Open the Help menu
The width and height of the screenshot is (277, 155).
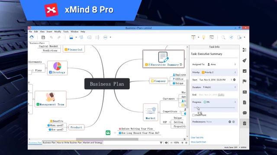click(x=83, y=31)
